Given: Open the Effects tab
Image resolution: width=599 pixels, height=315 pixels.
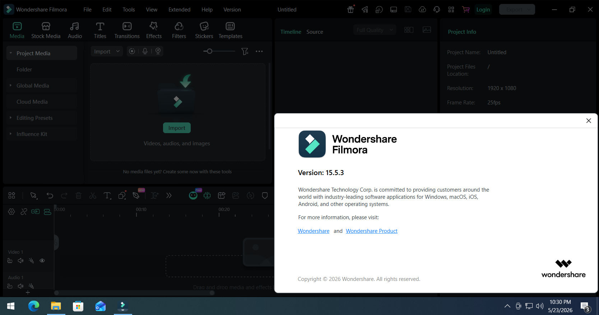Looking at the screenshot, I should tap(154, 30).
